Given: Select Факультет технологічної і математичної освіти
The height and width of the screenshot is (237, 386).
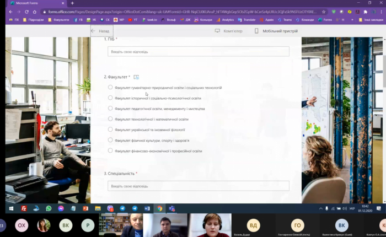Looking at the screenshot, I should click(x=110, y=119).
